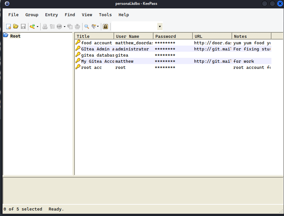
Task: Open the View menu
Action: pos(87,15)
